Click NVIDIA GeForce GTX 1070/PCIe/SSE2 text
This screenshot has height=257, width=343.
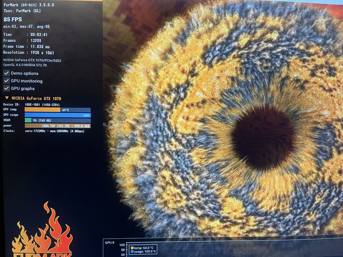[32, 60]
